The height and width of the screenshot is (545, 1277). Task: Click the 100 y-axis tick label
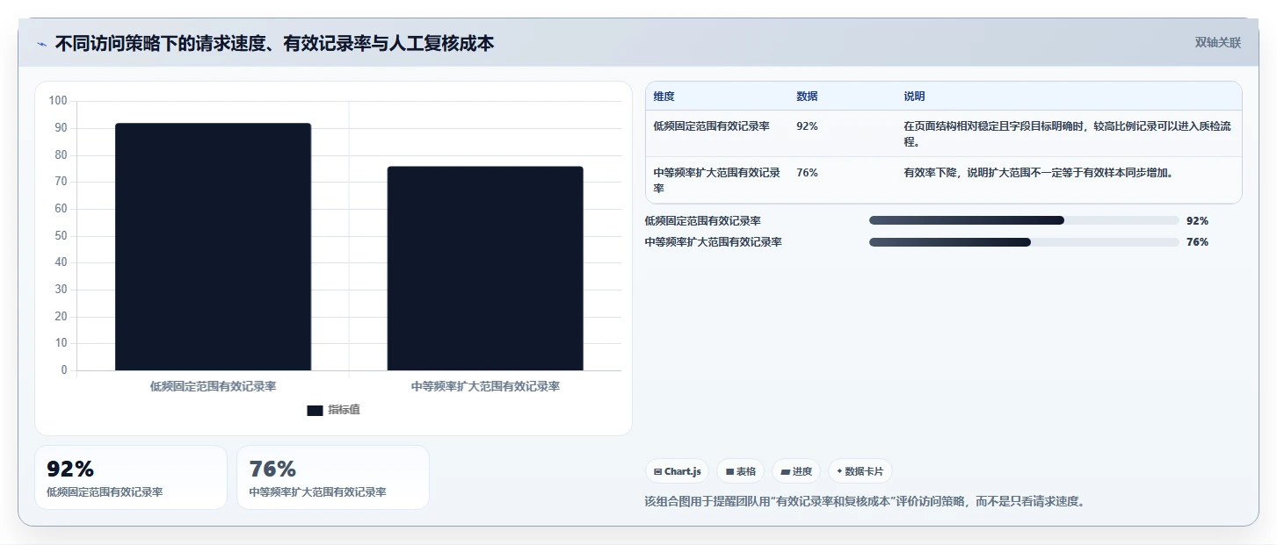[x=58, y=101]
